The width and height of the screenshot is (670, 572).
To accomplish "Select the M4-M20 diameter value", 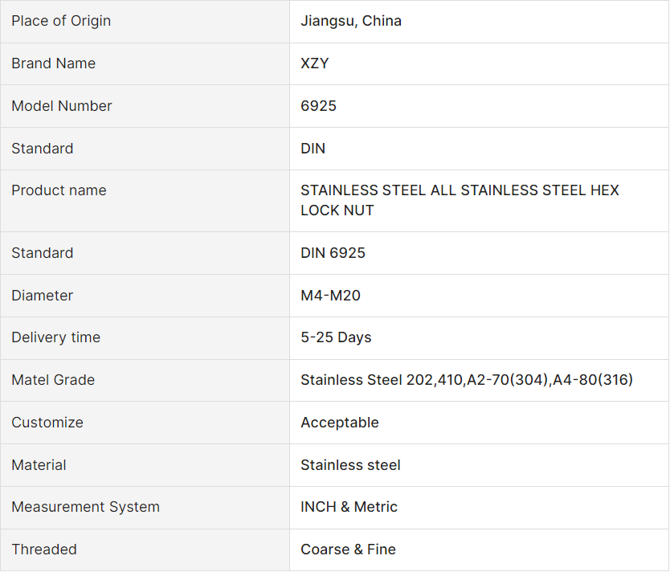I will coord(330,296).
